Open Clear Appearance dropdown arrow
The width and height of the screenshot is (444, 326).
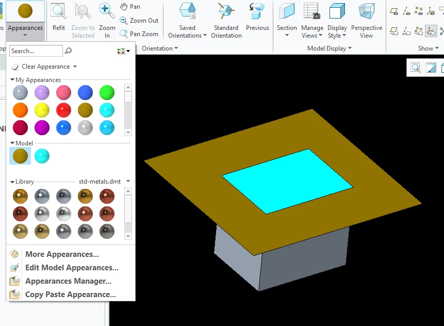75,67
